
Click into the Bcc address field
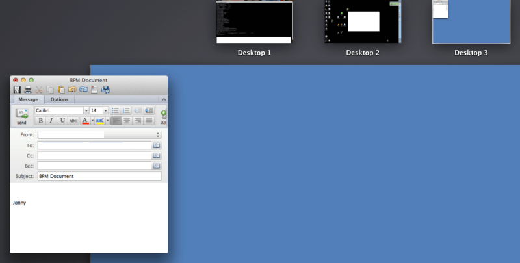coord(94,166)
